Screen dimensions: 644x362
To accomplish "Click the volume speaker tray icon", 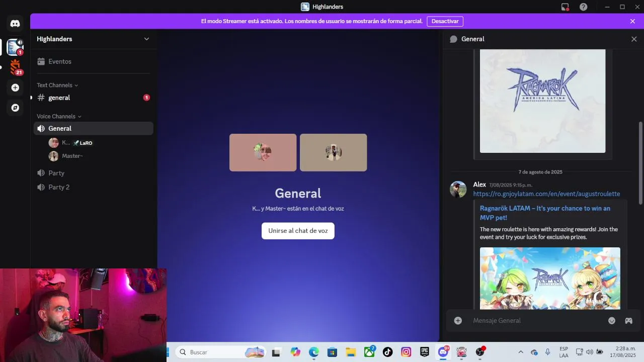I will 589,352.
